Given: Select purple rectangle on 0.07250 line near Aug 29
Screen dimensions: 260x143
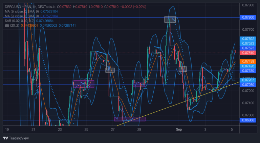Looking at the screenshot, I should click(139, 85).
